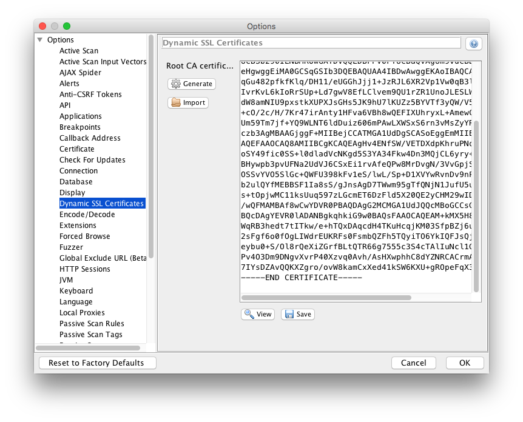Select Anti-CSRF Tokens option
Image resolution: width=523 pixels, height=422 pixels.
tap(90, 95)
